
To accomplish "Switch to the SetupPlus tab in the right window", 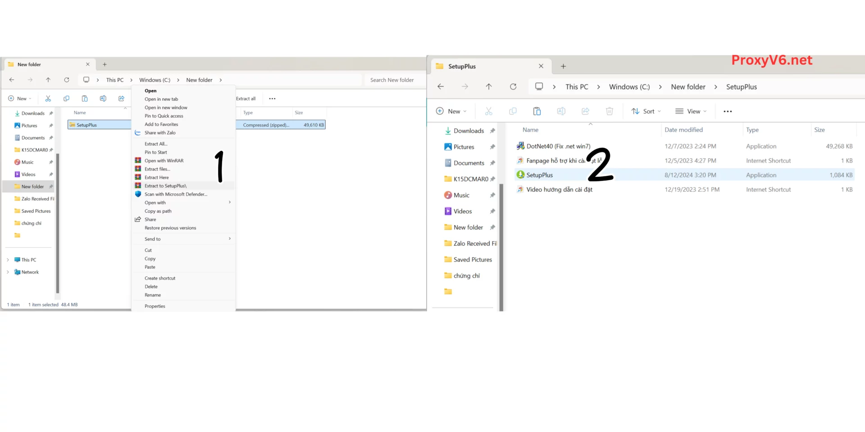I will click(490, 66).
